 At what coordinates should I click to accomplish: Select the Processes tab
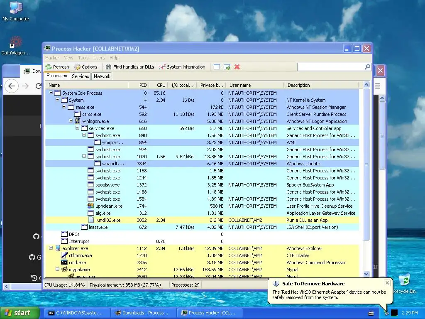(56, 76)
